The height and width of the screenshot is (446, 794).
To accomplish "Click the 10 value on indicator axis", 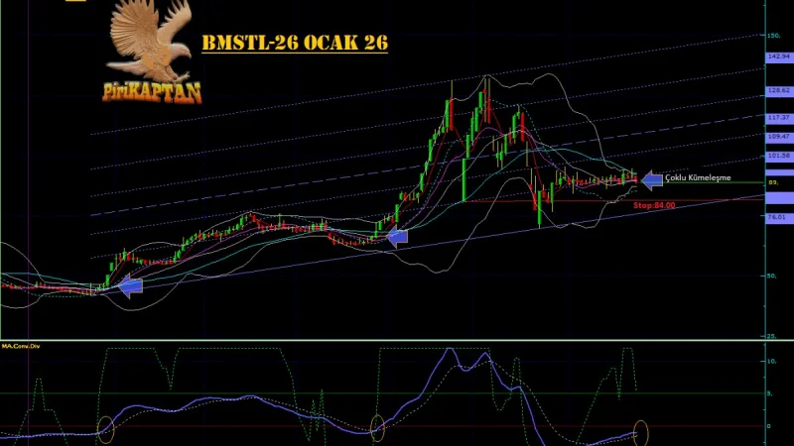I will point(772,362).
